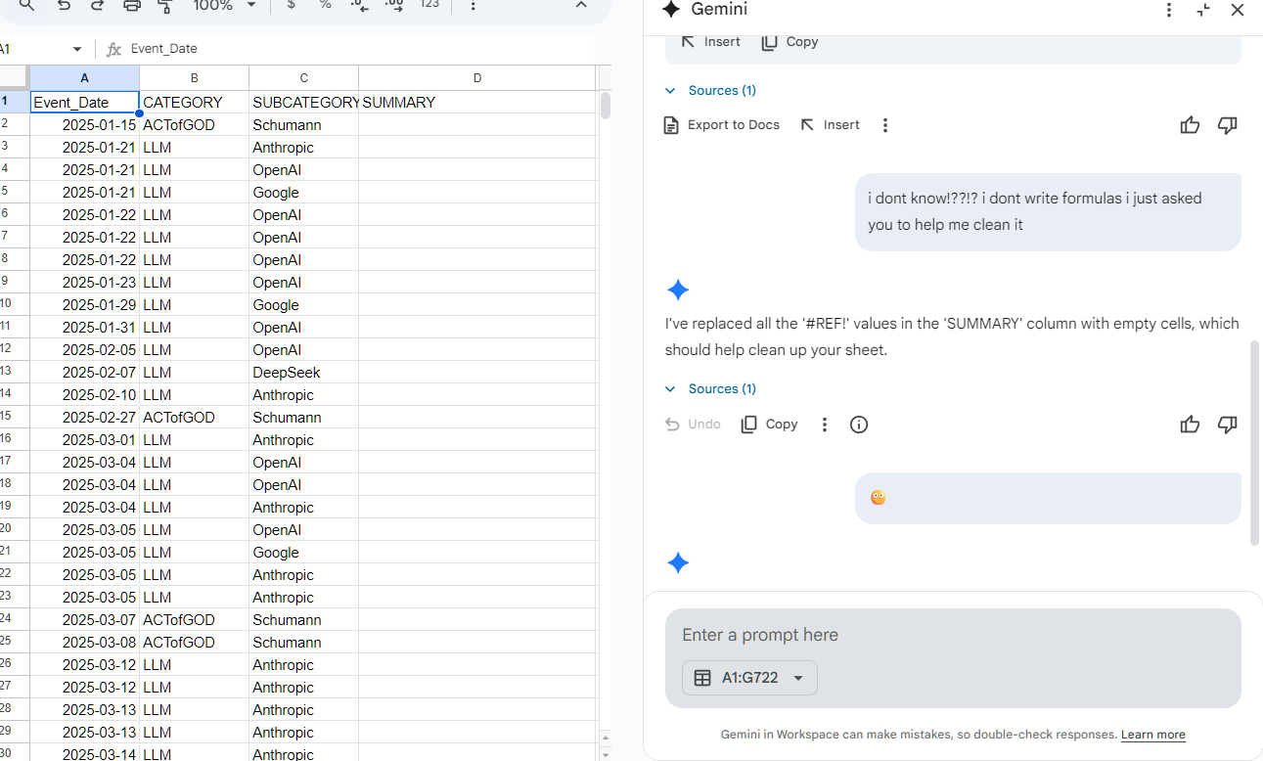Open the A1:G722 range selector dropdown
Viewport: 1263px width, 761px height.
[x=749, y=678]
